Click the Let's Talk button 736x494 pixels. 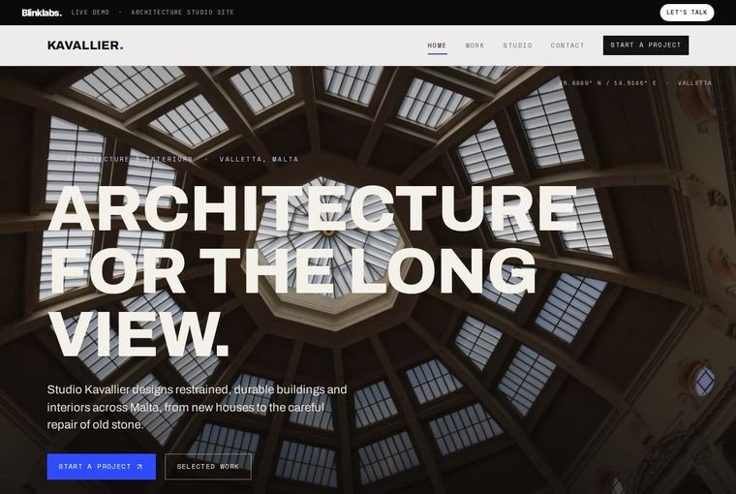687,13
